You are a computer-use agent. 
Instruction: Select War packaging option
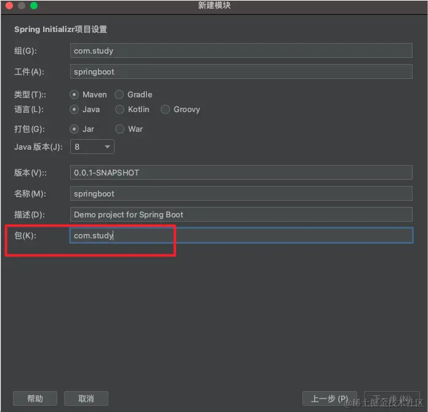pyautogui.click(x=119, y=129)
